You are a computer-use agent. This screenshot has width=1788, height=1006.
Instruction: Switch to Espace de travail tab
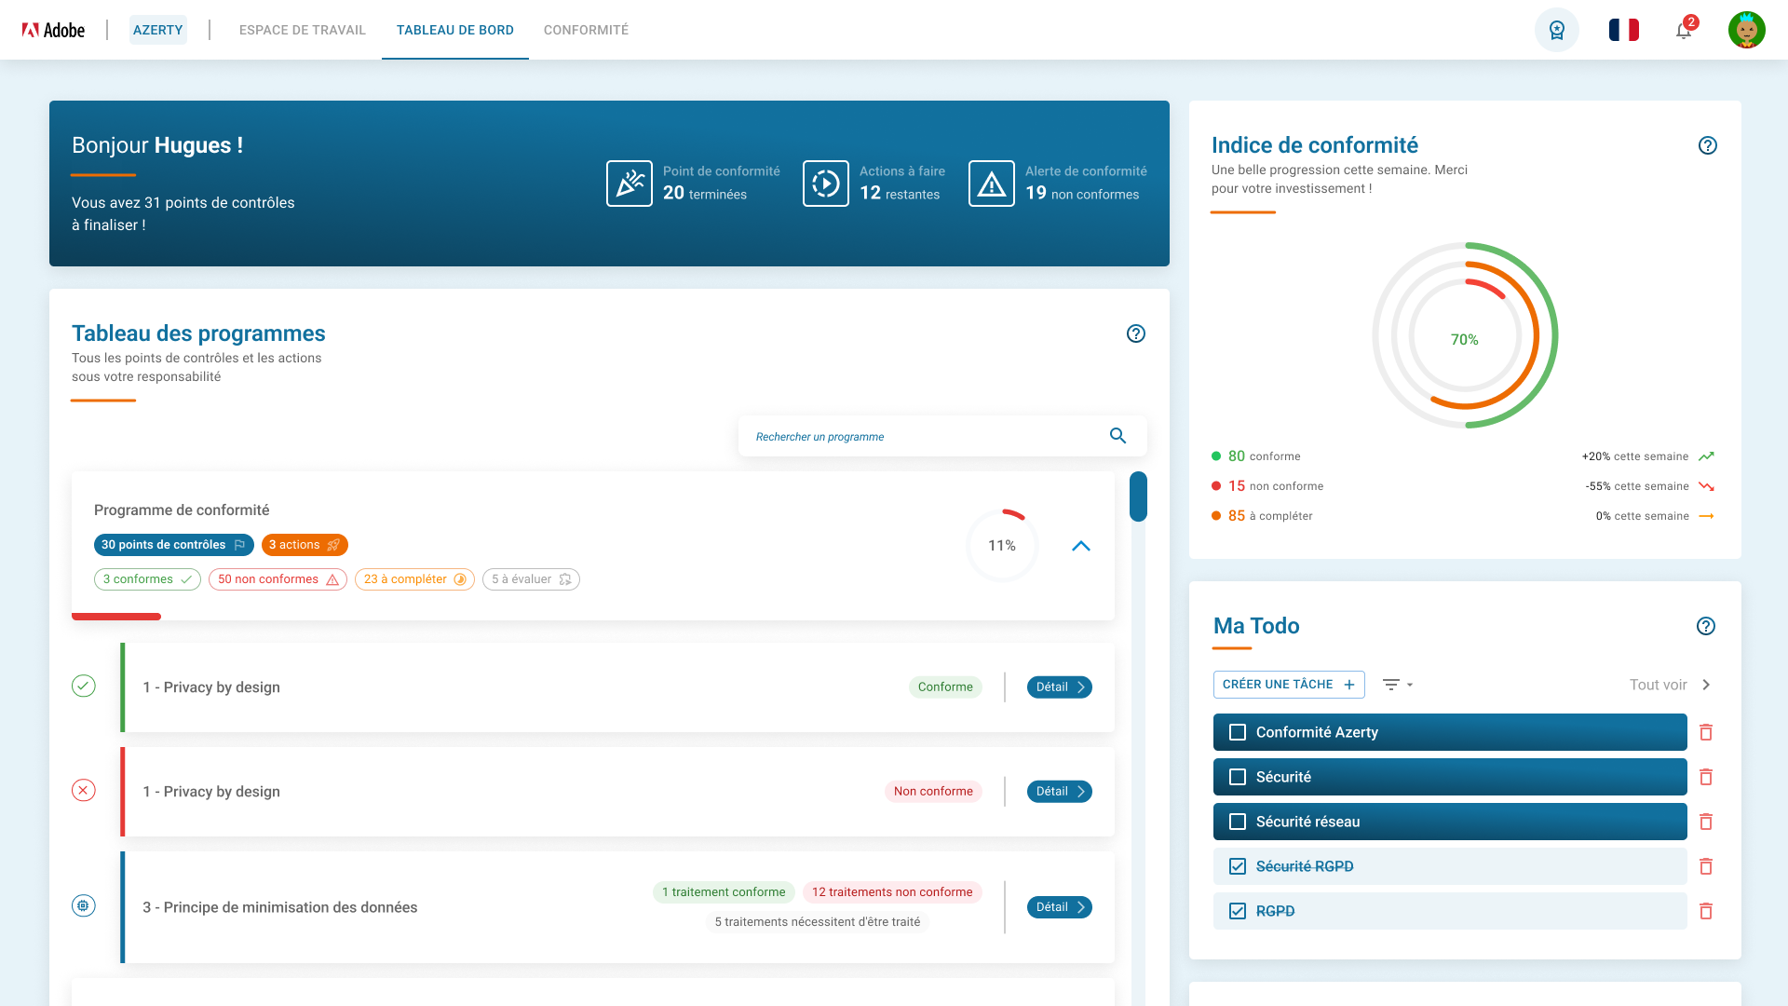pos(303,30)
